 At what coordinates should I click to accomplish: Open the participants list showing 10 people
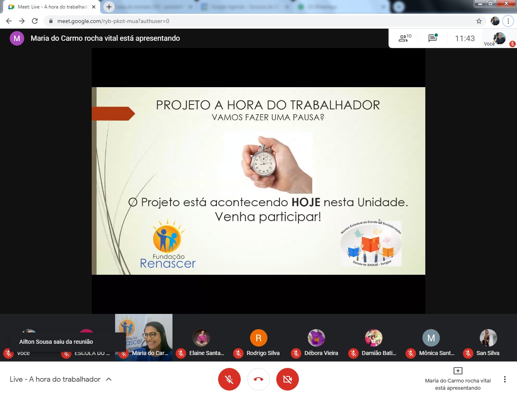[x=404, y=38]
